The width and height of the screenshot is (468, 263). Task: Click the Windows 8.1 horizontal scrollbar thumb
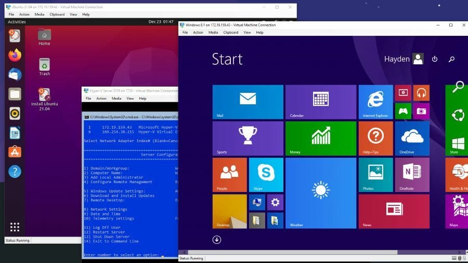click(292, 252)
